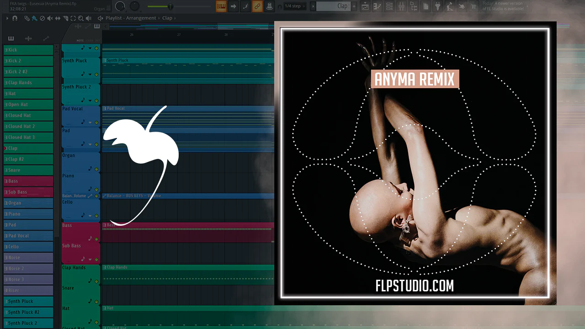Select the Sub Bass pattern in the picker
The width and height of the screenshot is (585, 329).
[28, 192]
